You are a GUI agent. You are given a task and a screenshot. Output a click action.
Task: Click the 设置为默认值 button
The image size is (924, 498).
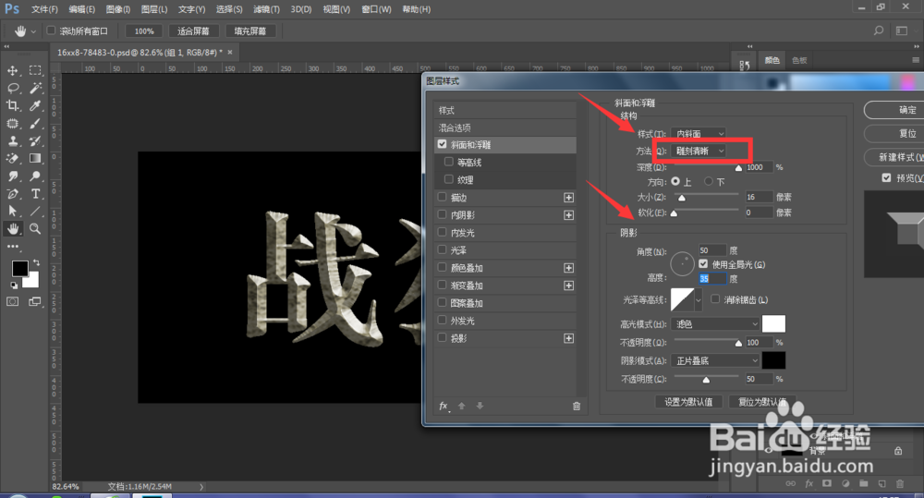pyautogui.click(x=689, y=401)
